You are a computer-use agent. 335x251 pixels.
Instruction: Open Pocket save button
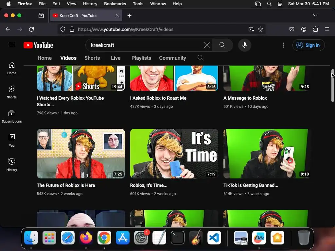click(x=291, y=29)
